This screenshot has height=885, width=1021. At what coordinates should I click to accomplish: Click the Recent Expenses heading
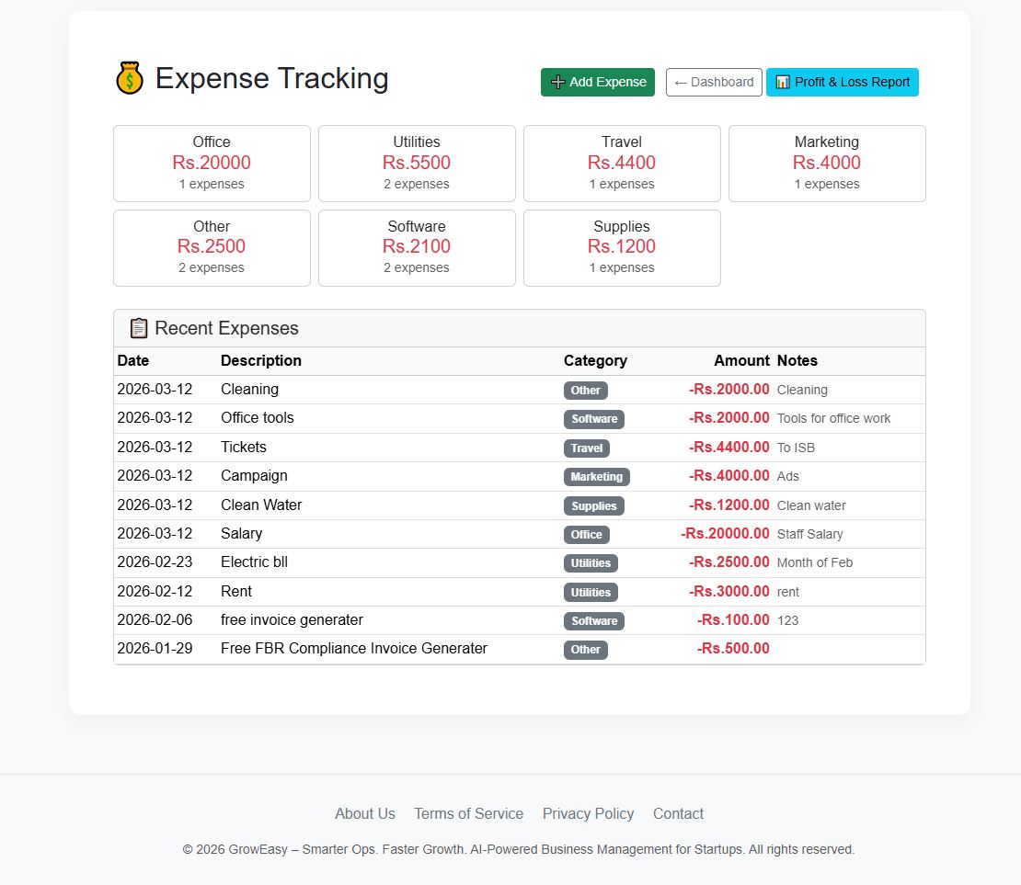(226, 328)
